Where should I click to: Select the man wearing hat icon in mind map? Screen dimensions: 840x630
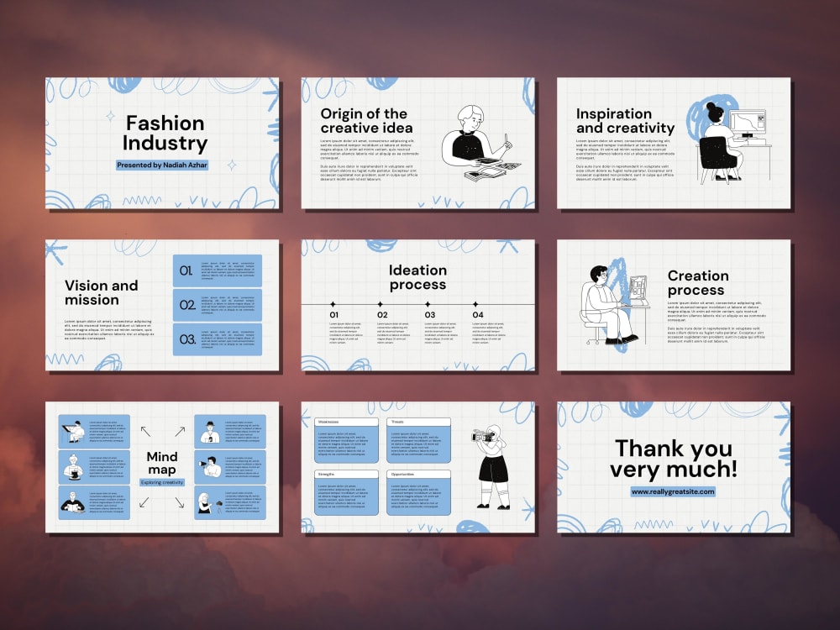click(210, 432)
